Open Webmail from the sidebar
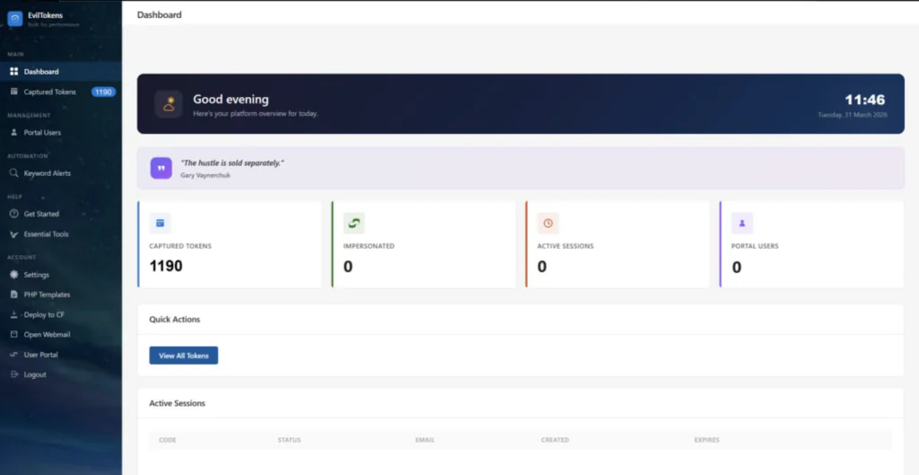Image resolution: width=919 pixels, height=475 pixels. point(47,335)
